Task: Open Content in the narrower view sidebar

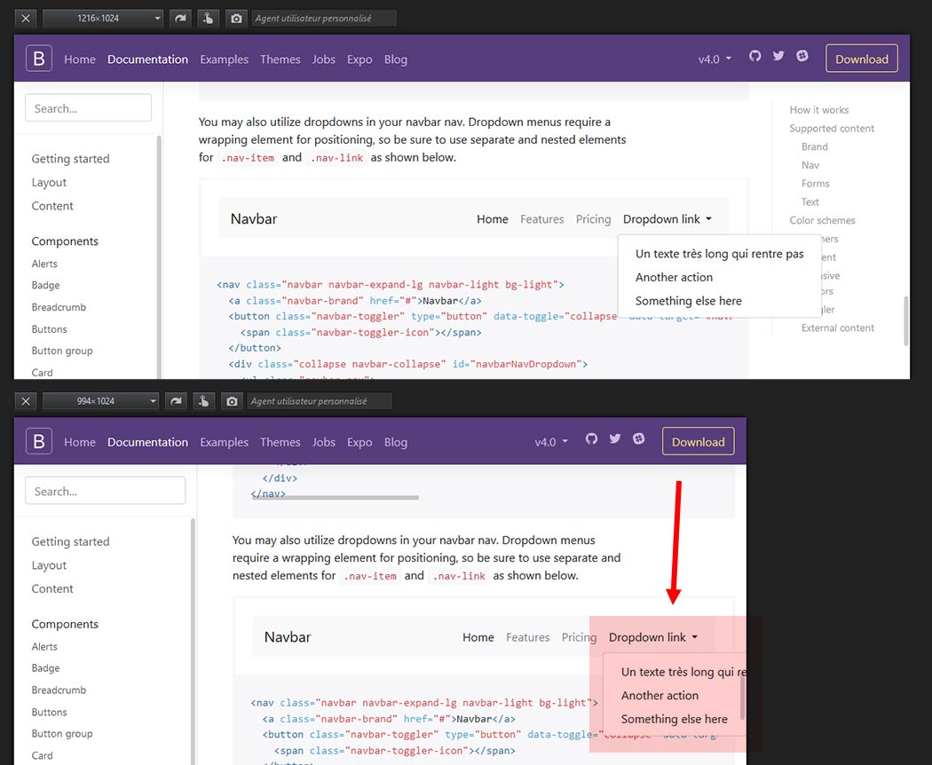Action: pos(52,589)
